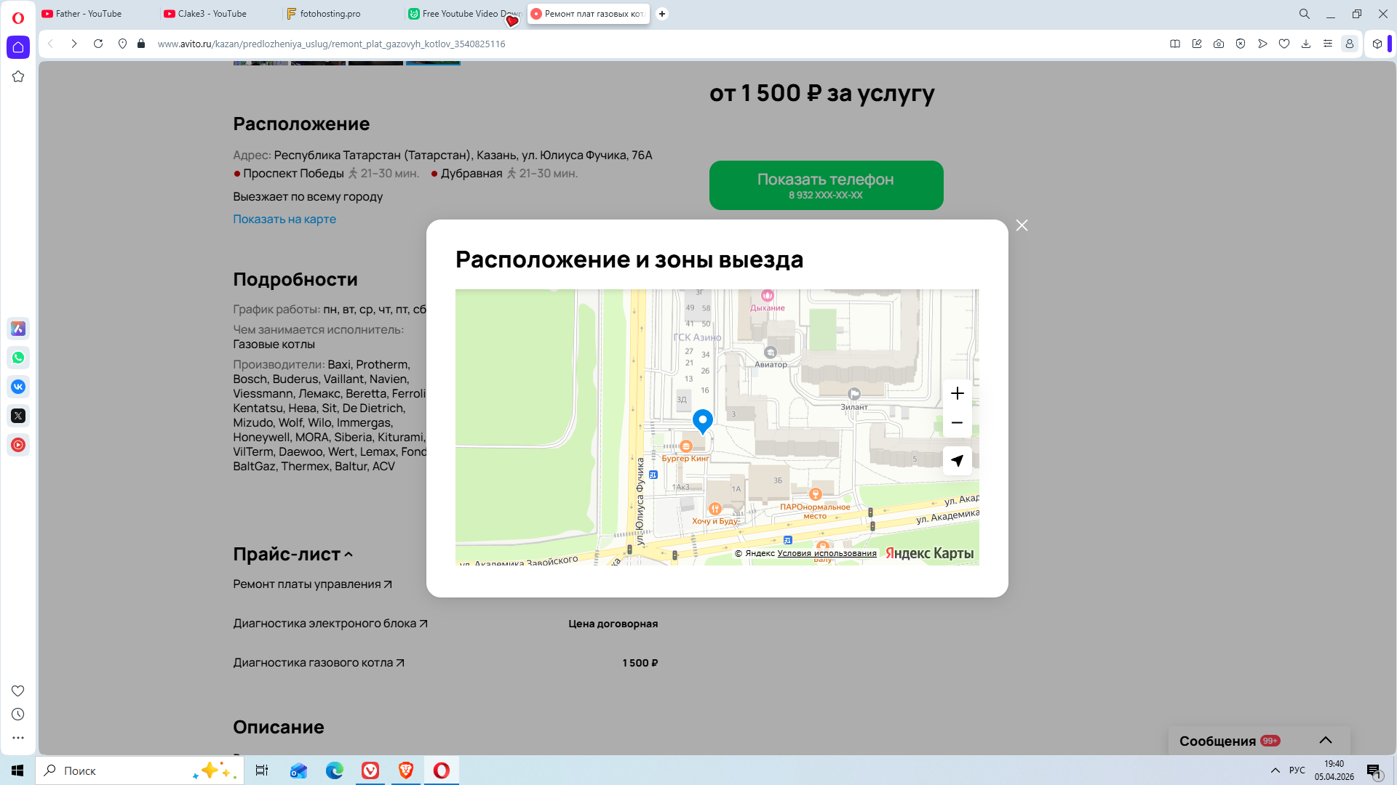Viewport: 1397px width, 785px height.
Task: Click the blue location pin on map
Action: 702,420
